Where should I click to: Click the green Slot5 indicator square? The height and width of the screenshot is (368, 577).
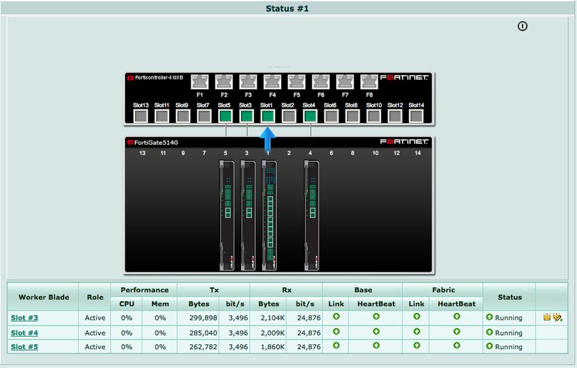tap(225, 116)
